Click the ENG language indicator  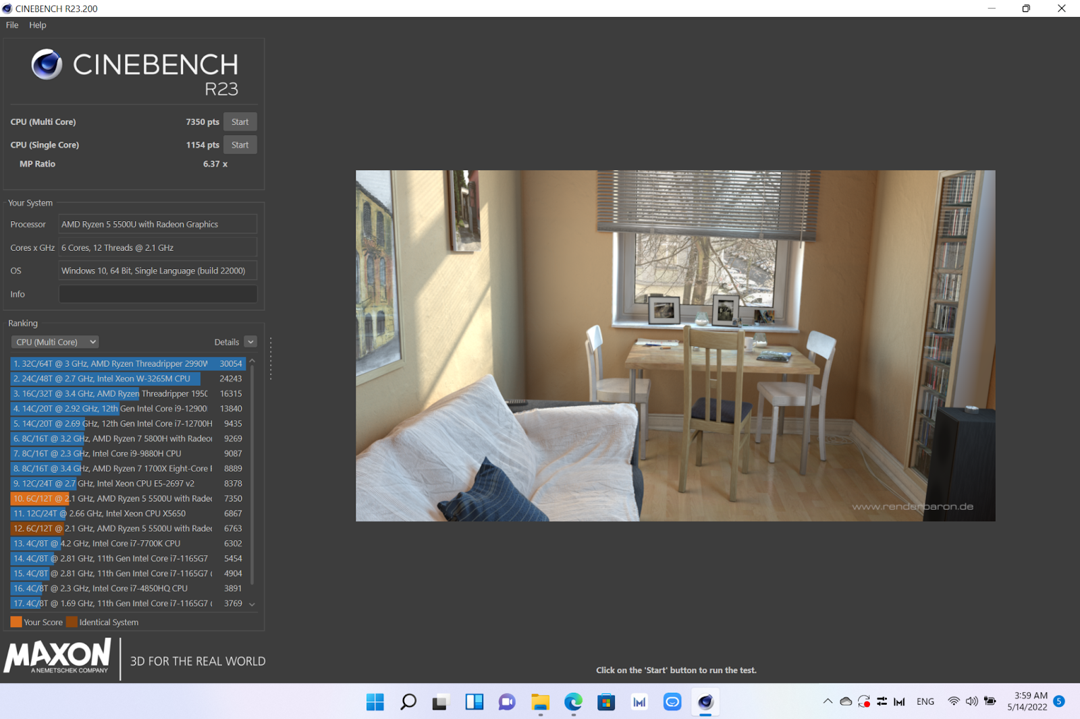click(x=925, y=701)
